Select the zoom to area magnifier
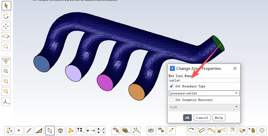This screenshot has height=136, width=268. click(x=6, y=46)
